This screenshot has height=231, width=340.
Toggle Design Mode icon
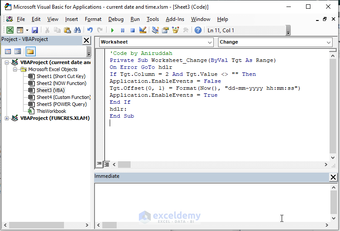point(143,30)
